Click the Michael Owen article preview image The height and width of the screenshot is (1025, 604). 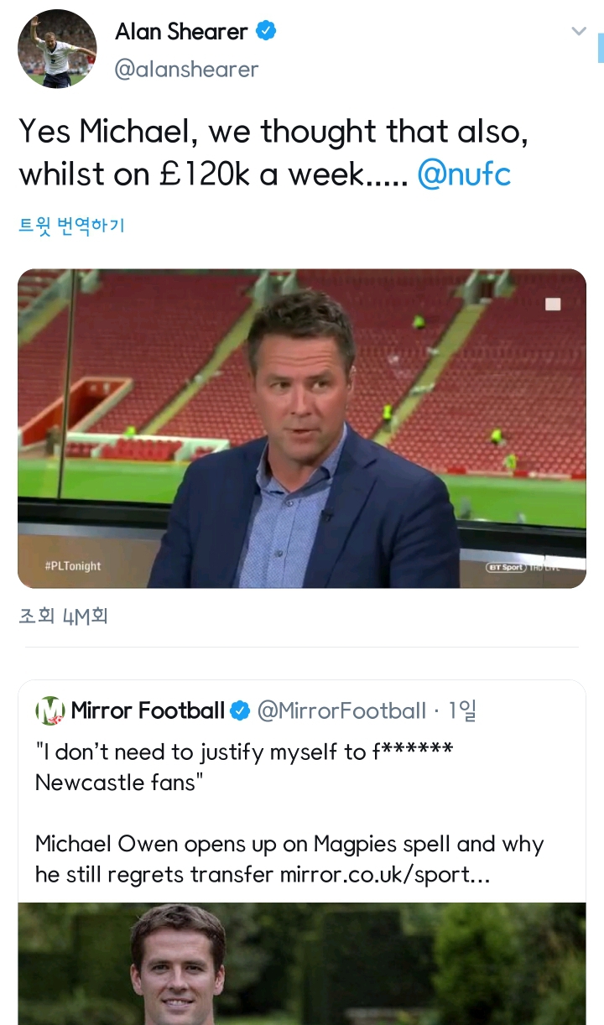point(302,965)
